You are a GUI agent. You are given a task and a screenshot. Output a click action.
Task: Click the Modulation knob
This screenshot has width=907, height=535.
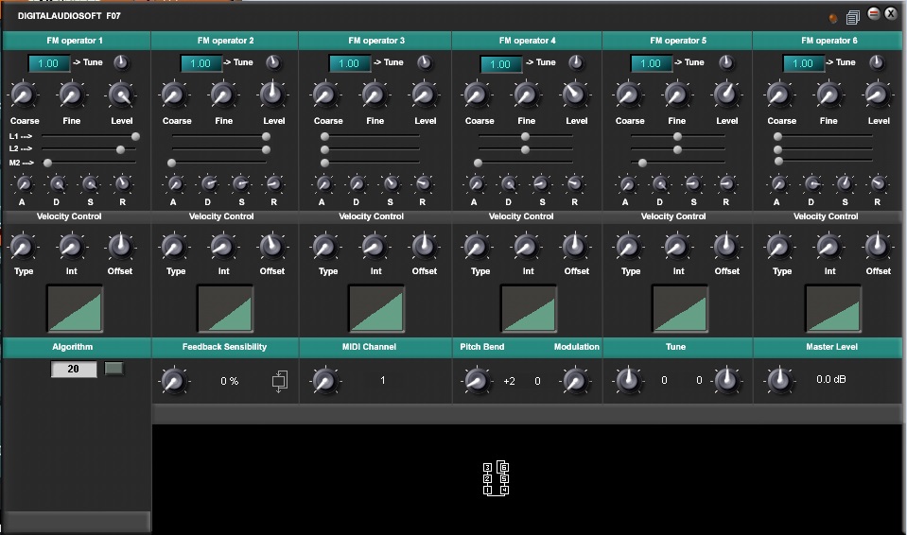[x=574, y=381]
